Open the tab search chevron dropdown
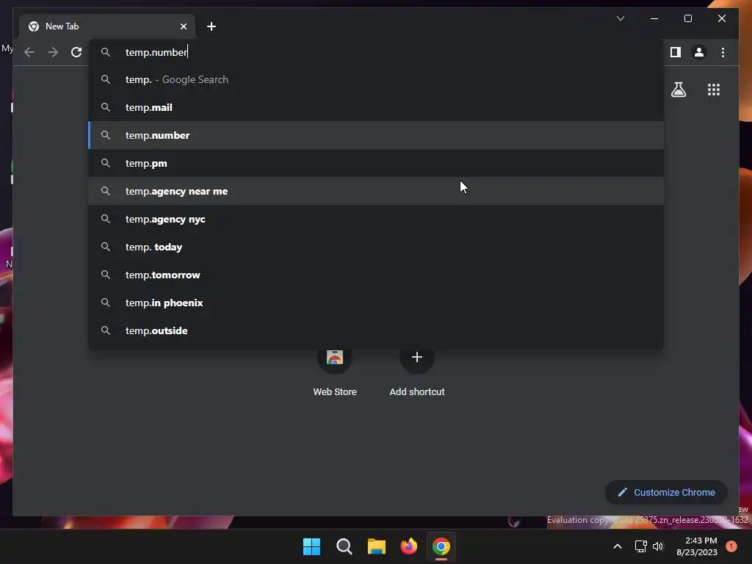Viewport: 752px width, 564px height. [620, 18]
